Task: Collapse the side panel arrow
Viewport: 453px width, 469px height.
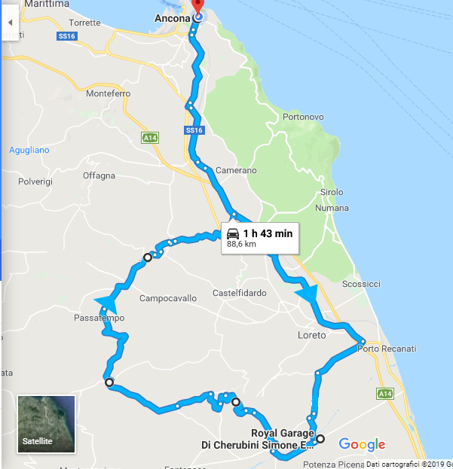Action: 10,23
